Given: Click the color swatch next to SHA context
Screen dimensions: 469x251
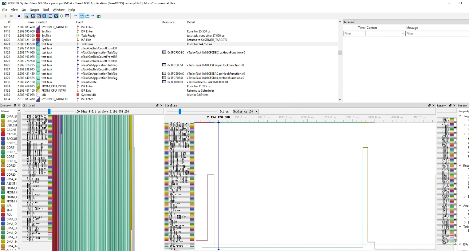Looking at the screenshot, I should click(x=3, y=210).
